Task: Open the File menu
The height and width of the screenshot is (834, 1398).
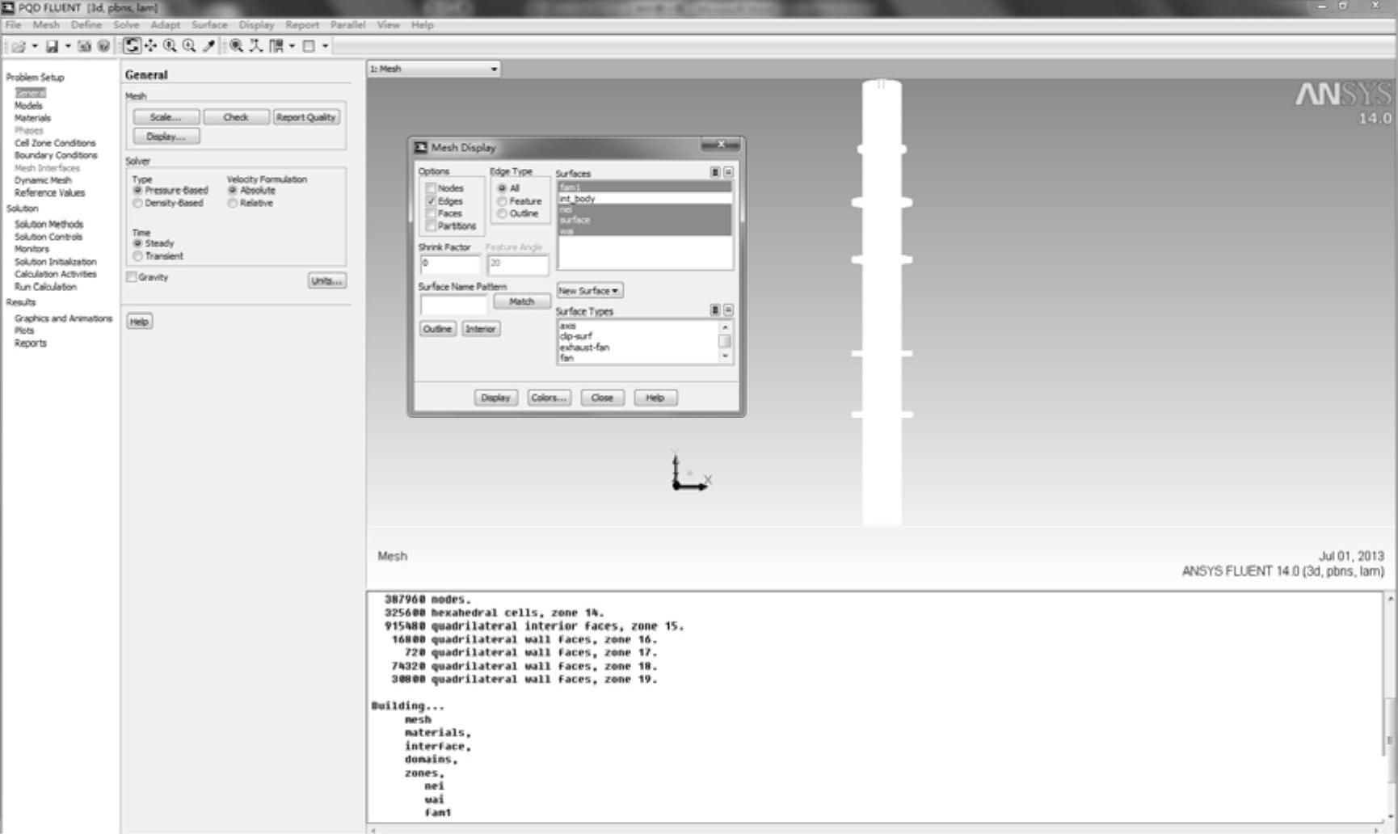Action: click(x=14, y=25)
